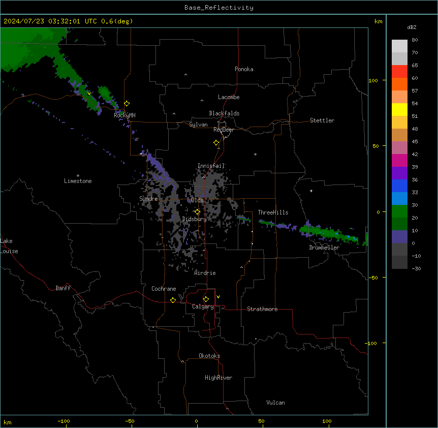Pick the red 65-60 dBZ legend color
Image resolution: width=438 pixels, height=428 pixels.
click(399, 72)
